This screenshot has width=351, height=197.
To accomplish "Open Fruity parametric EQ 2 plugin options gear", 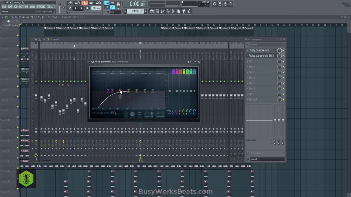I will [92, 62].
